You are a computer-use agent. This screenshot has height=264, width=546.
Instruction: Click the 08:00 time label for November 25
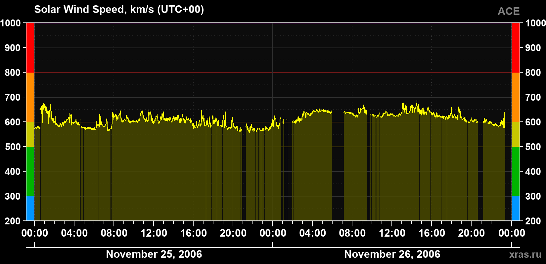[114, 233]
